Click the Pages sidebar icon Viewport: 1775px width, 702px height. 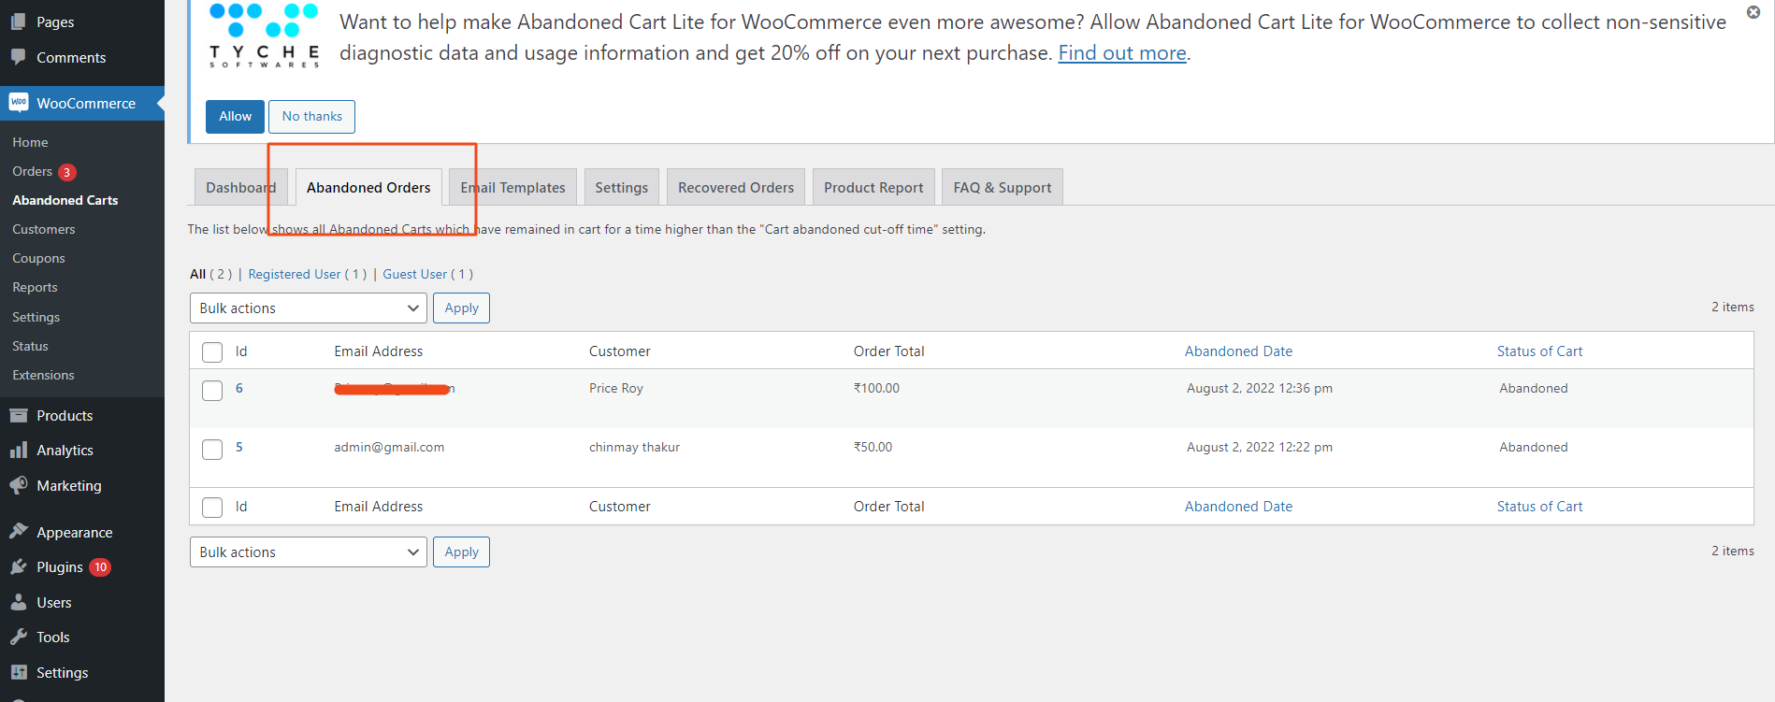[x=19, y=21]
